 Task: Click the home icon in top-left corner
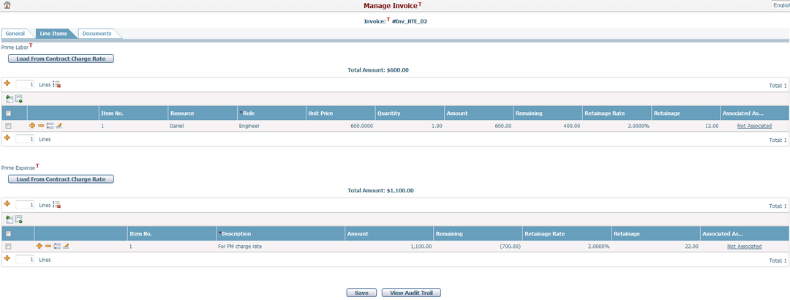(7, 5)
